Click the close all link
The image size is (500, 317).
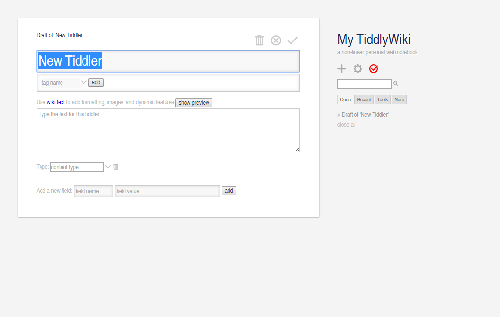(346, 125)
